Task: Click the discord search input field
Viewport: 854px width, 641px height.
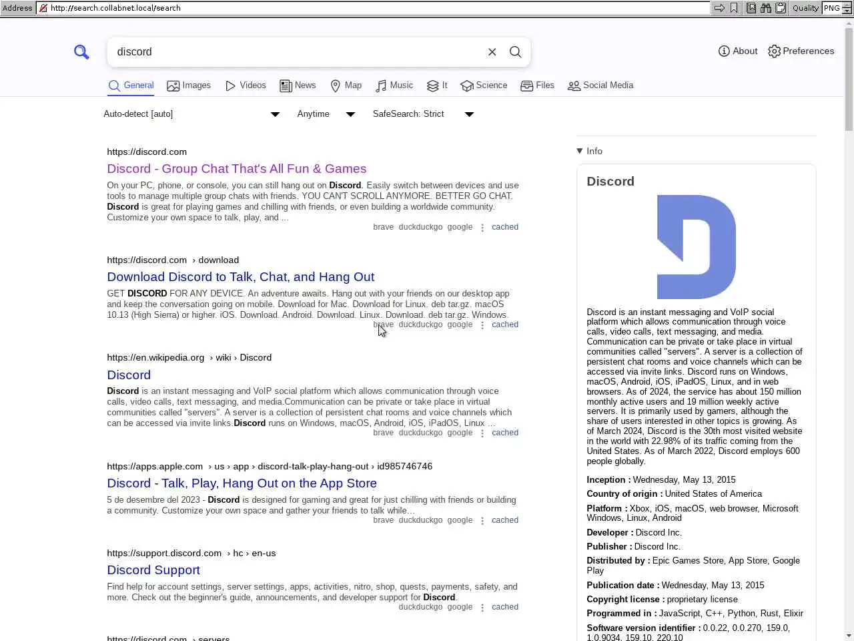Action: pyautogui.click(x=297, y=52)
